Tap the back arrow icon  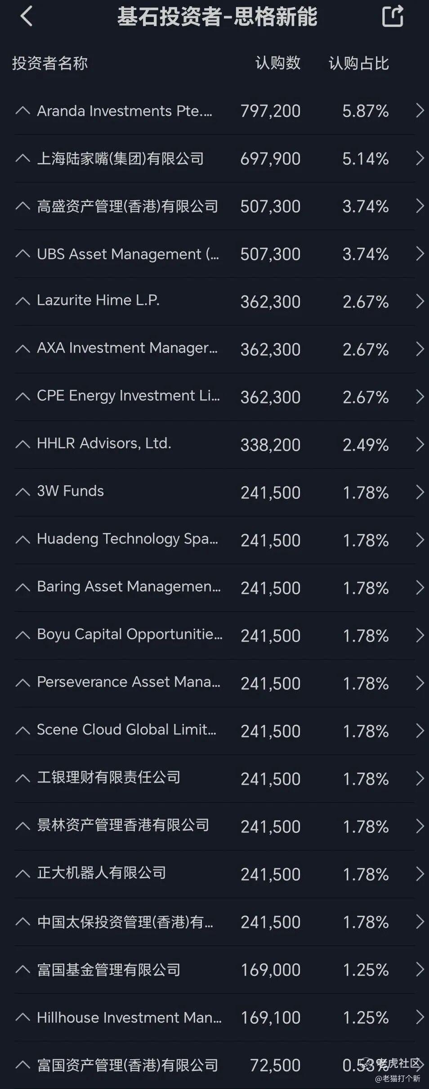pyautogui.click(x=27, y=17)
